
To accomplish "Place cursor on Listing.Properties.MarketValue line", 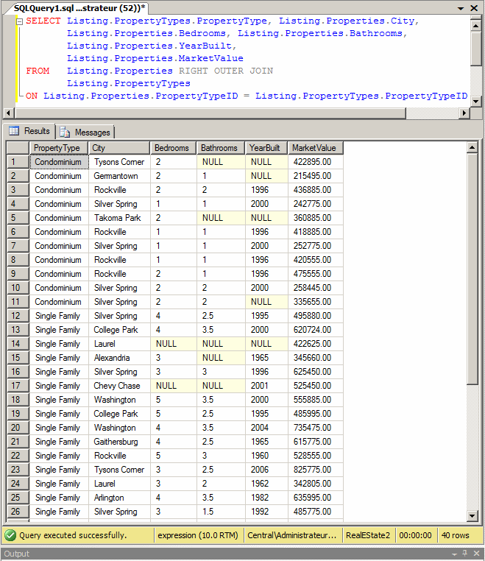I will [155, 58].
